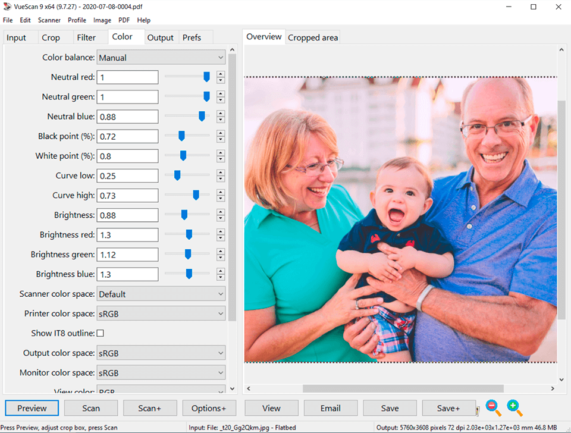The height and width of the screenshot is (433, 571).
Task: Open the PDF menu
Action: coord(124,20)
